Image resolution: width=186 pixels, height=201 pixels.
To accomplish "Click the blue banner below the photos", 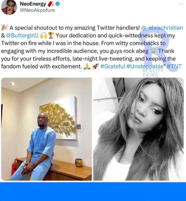I will [93, 192].
